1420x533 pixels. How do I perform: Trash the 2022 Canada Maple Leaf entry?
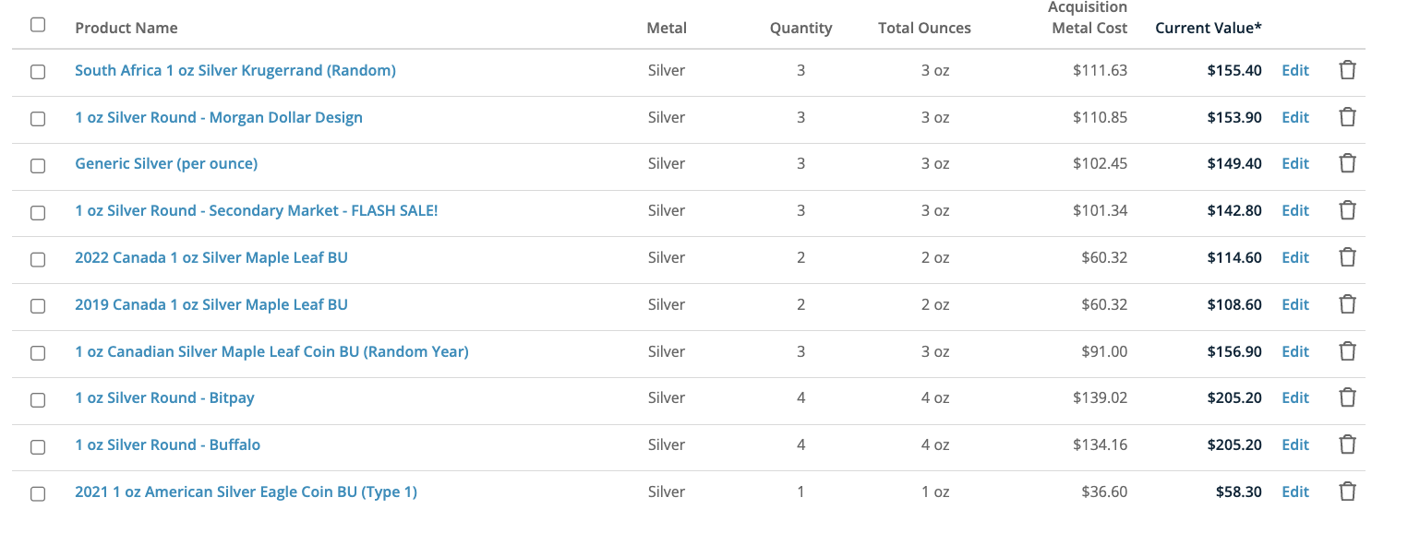tap(1347, 257)
